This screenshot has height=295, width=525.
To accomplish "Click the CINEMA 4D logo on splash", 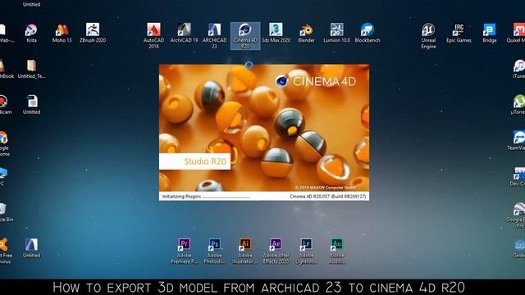I will coord(315,81).
